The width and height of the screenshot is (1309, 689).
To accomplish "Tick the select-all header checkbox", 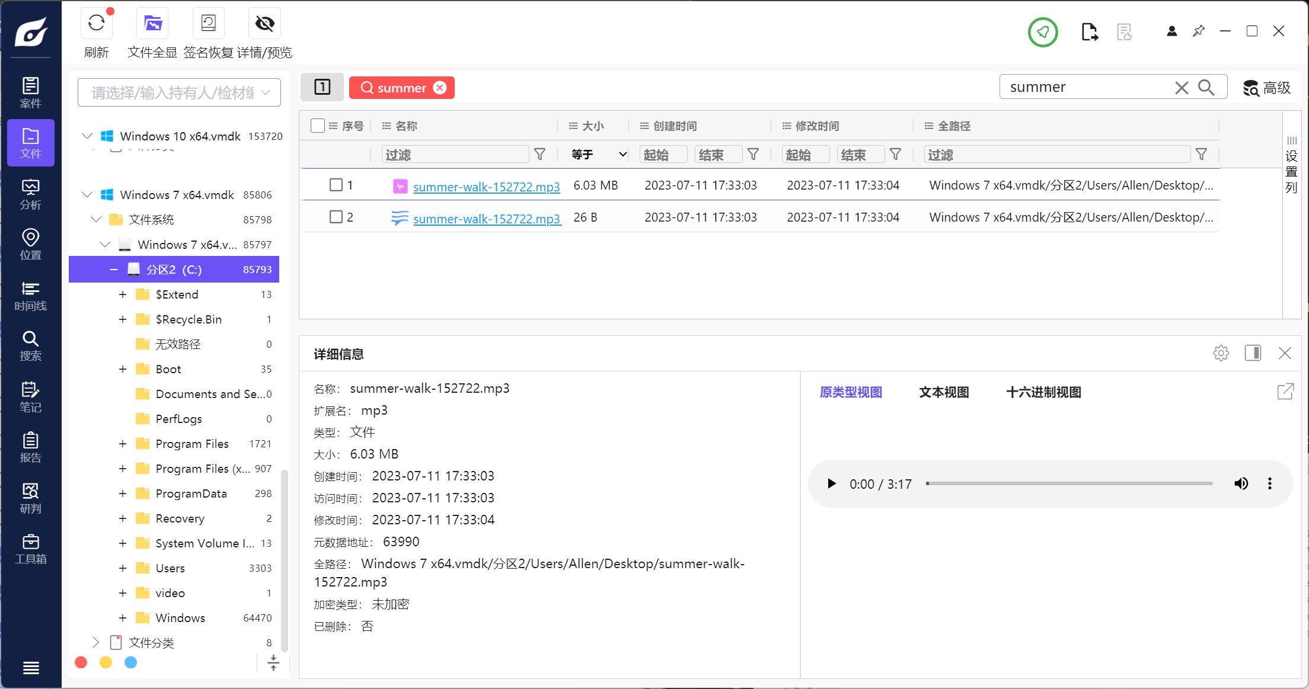I will [318, 126].
